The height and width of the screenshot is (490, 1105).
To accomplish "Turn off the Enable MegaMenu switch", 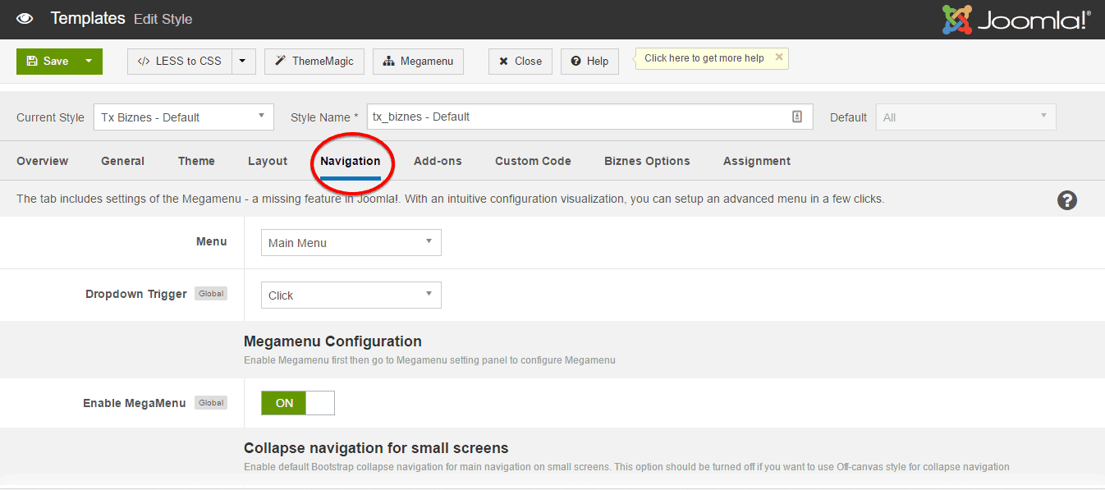I will coord(319,403).
